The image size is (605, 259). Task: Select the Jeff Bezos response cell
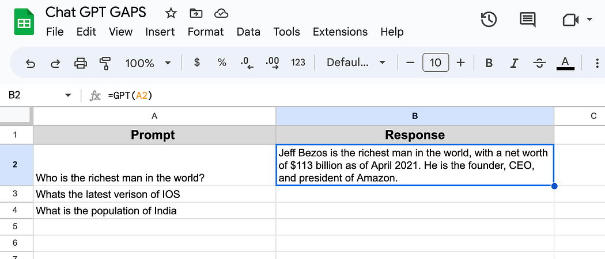[415, 165]
